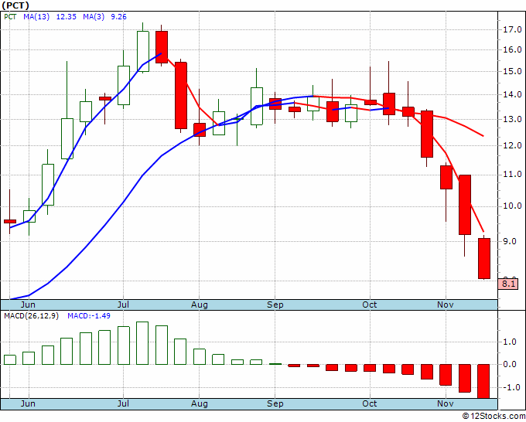Click the 1.0 label on MACD axis
The height and width of the screenshot is (422, 526).
point(510,342)
